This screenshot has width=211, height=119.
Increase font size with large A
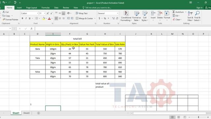click(48, 13)
